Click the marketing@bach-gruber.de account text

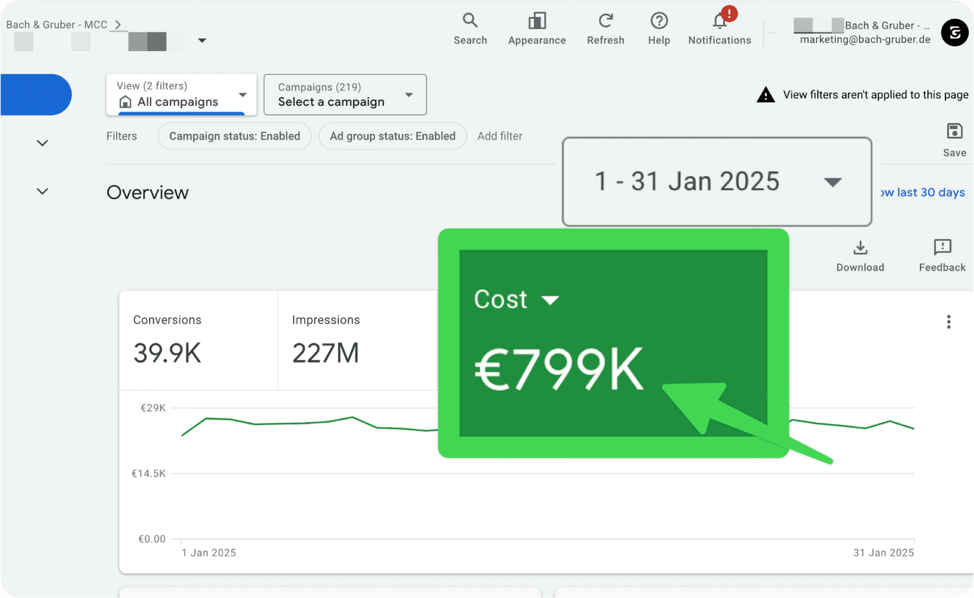click(x=865, y=40)
